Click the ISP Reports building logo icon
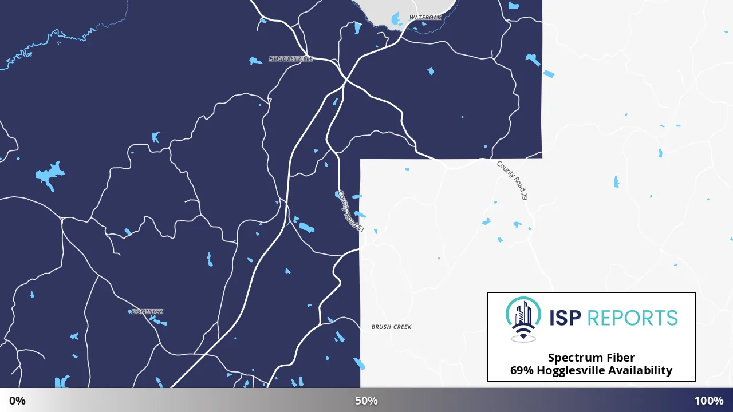 (x=523, y=319)
